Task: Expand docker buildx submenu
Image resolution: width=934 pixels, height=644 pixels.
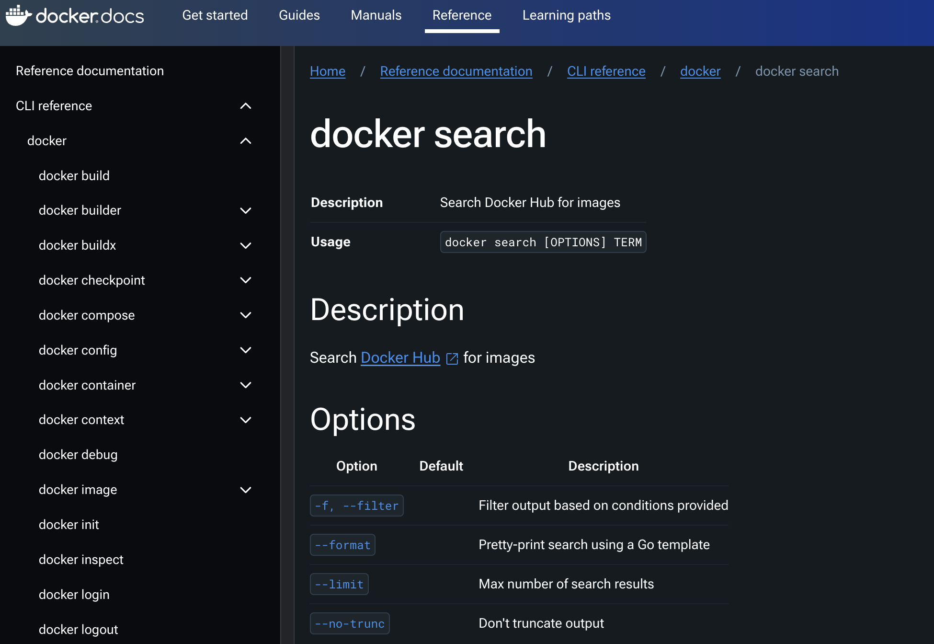Action: [x=245, y=245]
